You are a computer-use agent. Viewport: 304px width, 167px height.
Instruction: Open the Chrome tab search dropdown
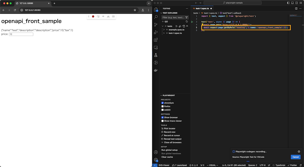[149, 3]
